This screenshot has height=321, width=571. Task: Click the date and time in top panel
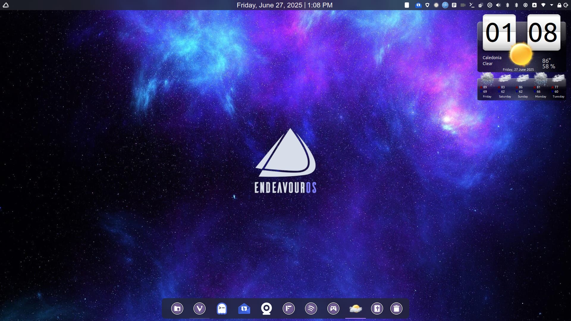coord(285,5)
